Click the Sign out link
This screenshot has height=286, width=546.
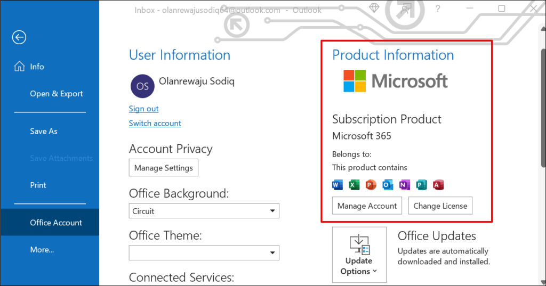click(143, 109)
